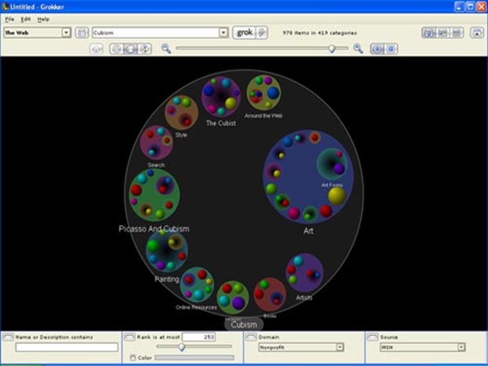Open the File menu
The height and width of the screenshot is (366, 488).
[9, 19]
